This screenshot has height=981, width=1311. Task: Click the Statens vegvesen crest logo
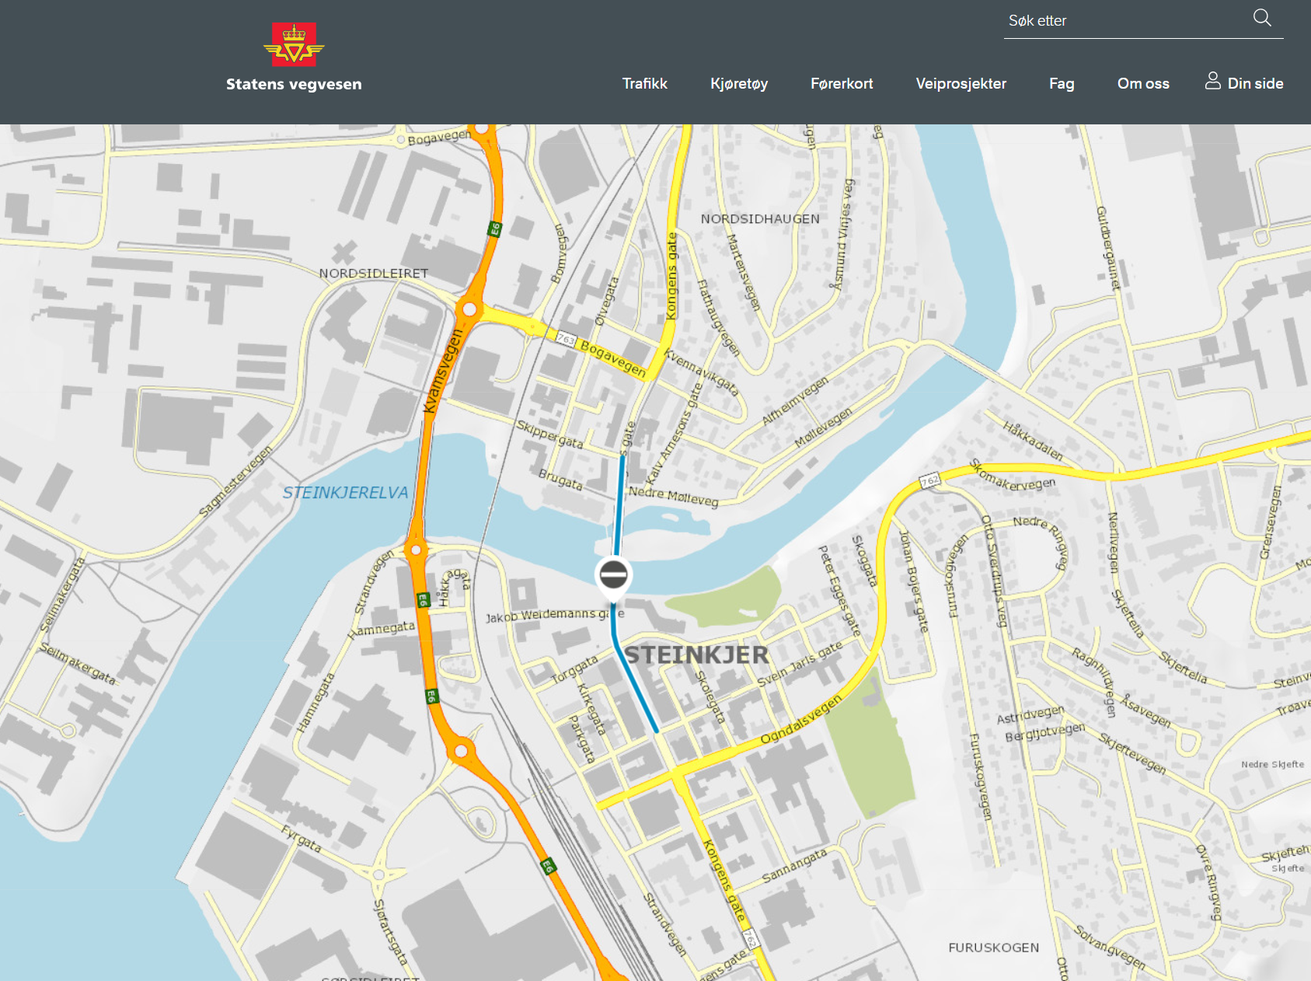pos(294,44)
